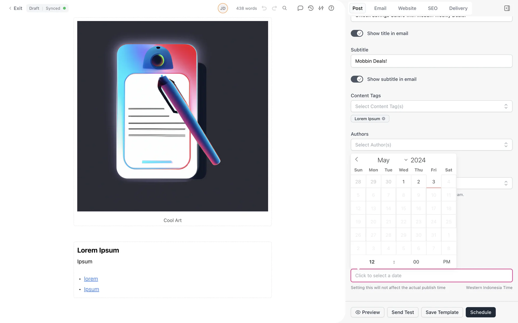This screenshot has height=323, width=518.
Task: Click the redo arrow icon
Action: pos(274,8)
